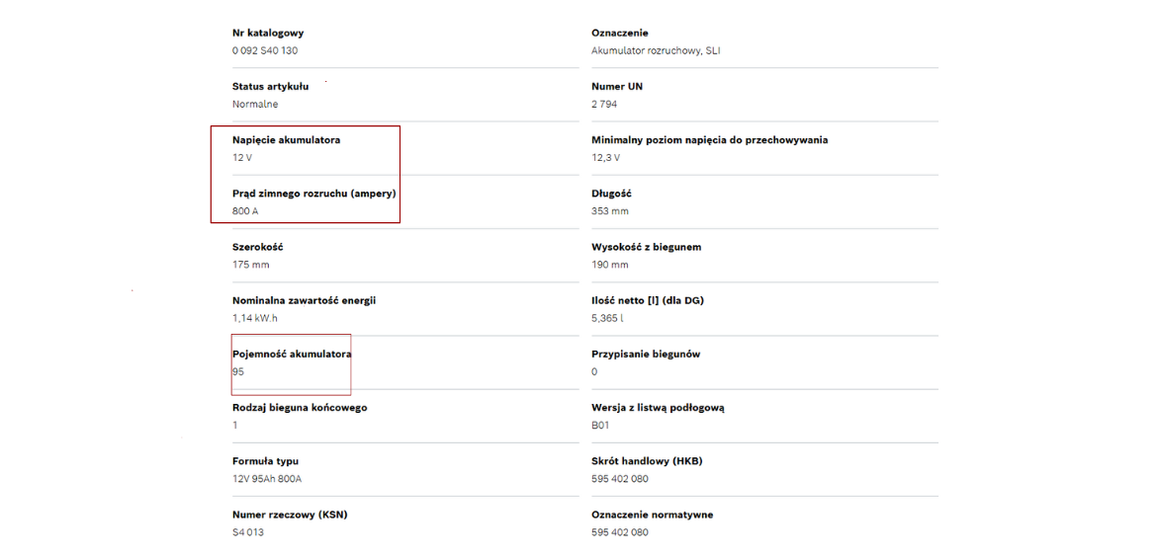1157x555 pixels.
Task: Click the catalog number 0 092 S40 130
Action: (x=265, y=50)
